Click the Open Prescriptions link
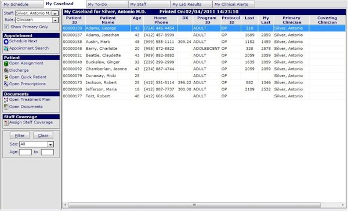Screen dimensions: 348x211 click(x=27, y=84)
